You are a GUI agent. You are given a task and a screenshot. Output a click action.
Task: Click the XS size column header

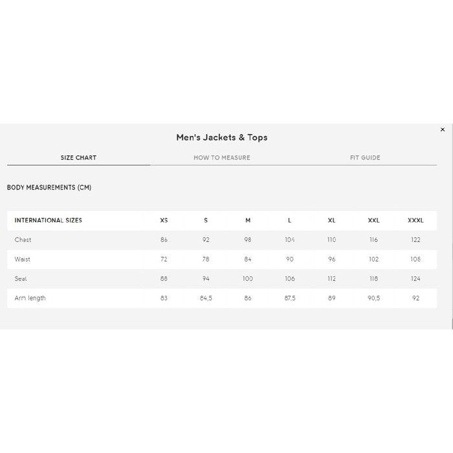click(164, 221)
